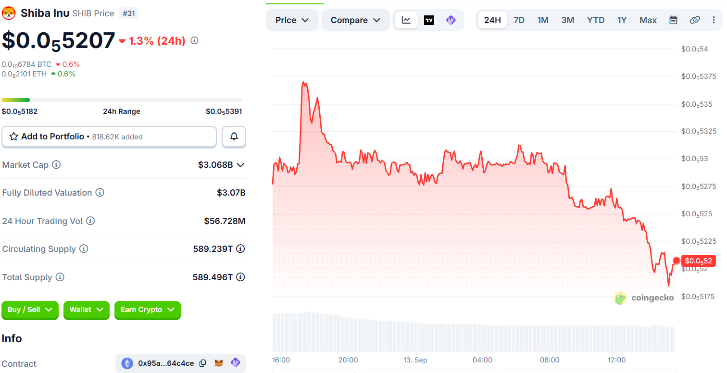
Task: Click the Info section heading
Action: 12,338
